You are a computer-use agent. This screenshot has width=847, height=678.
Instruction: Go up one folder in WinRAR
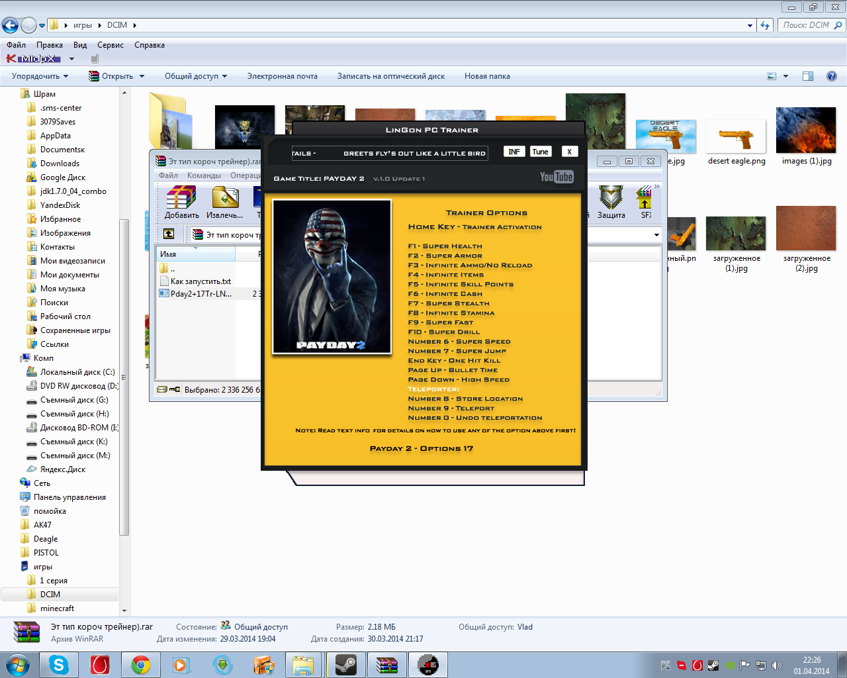coord(169,234)
